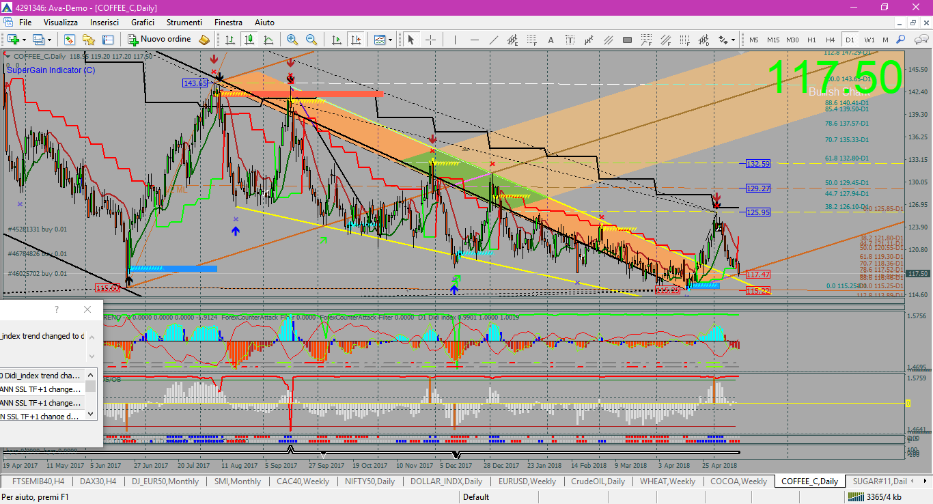This screenshot has height=504, width=933.
Task: Select the D1 timeframe button
Action: pos(850,40)
